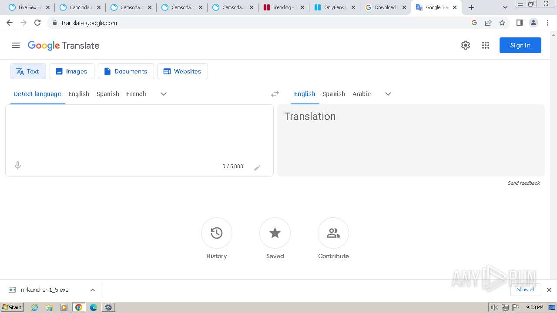The image size is (557, 313).
Task: Open the Google apps grid
Action: pyautogui.click(x=486, y=45)
